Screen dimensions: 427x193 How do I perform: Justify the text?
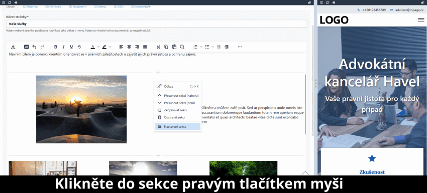[x=145, y=47]
